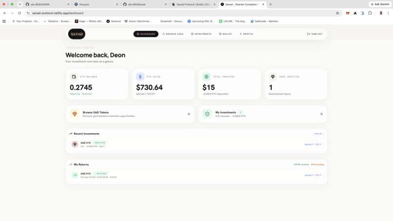Click the SAG #10 diamond icon in Recent Investments
The image size is (393, 221).
pos(75,144)
